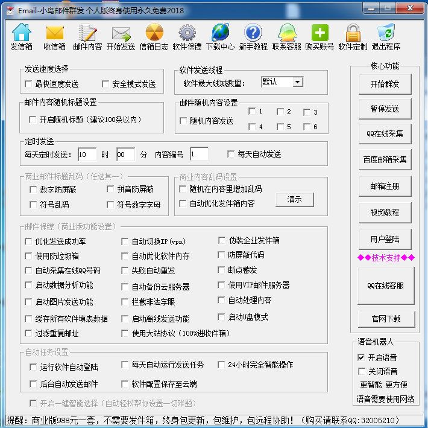Open the 下载中心 globe icon
The height and width of the screenshot is (428, 428).
pyautogui.click(x=220, y=32)
